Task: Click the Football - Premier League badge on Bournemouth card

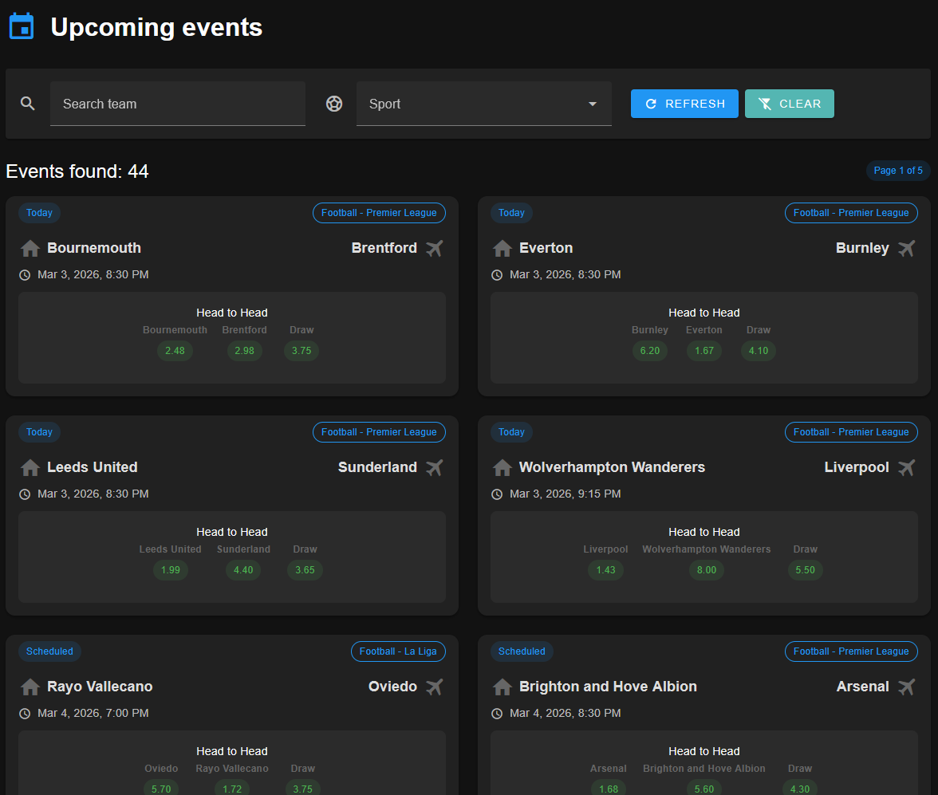Action: [x=379, y=212]
